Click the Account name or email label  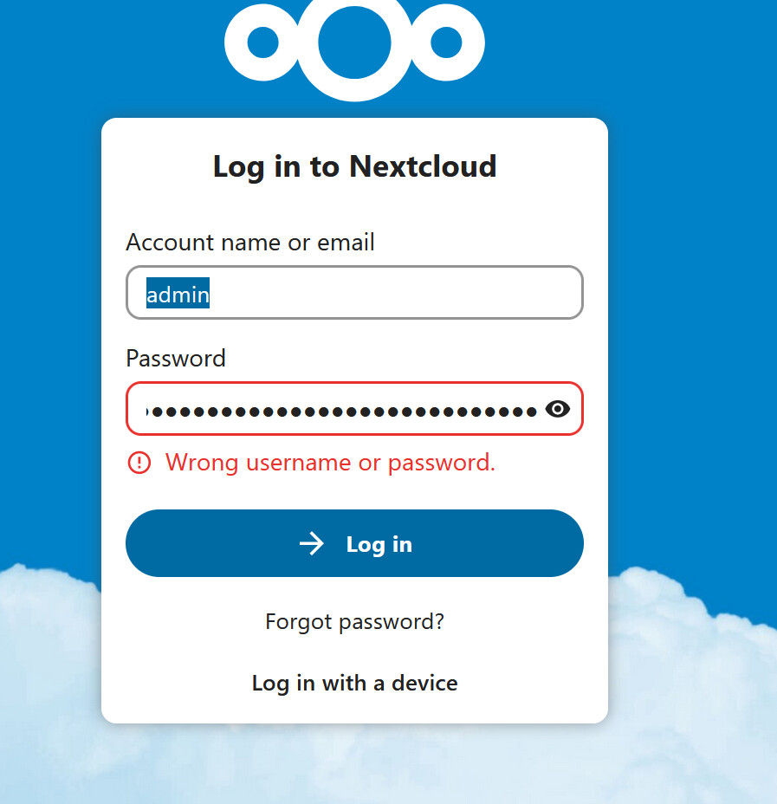(x=250, y=242)
